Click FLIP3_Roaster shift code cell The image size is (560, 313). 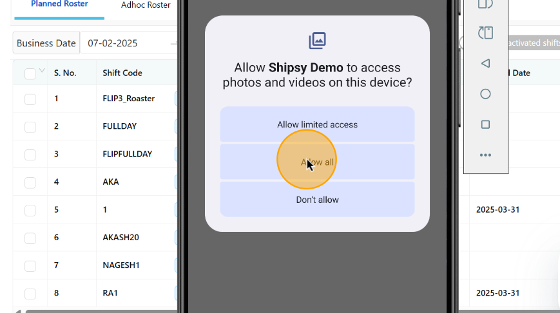point(129,99)
